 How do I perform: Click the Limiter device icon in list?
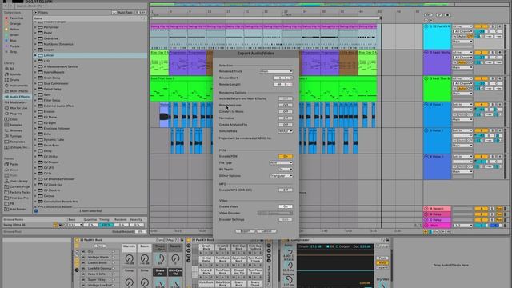coord(41,55)
